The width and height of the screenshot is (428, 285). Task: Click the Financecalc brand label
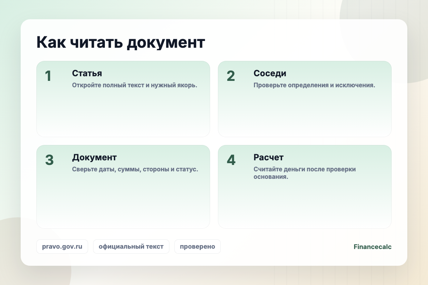pyautogui.click(x=372, y=247)
